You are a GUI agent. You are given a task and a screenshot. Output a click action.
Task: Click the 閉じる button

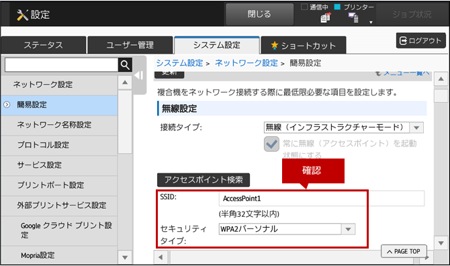[x=259, y=14]
